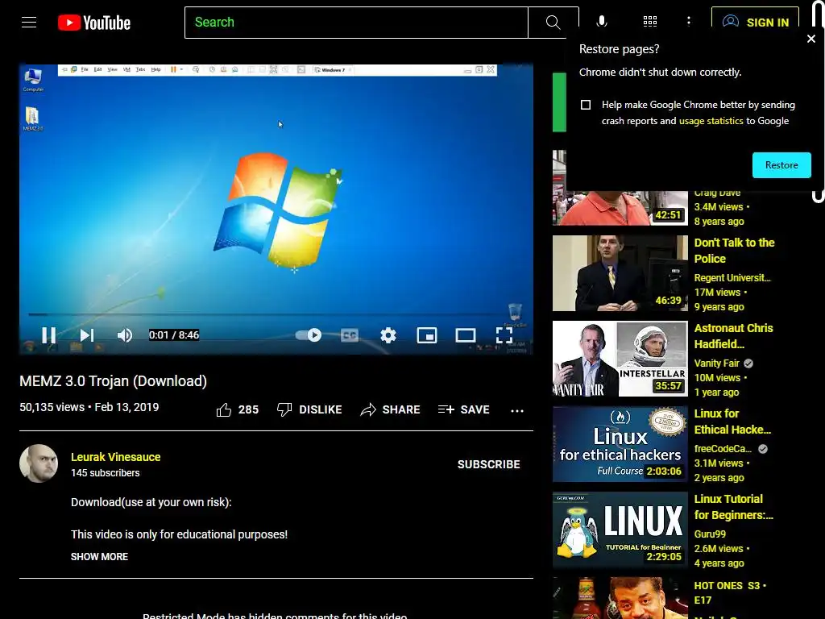Visit the Vanity Fair channel
825x619 pixels.
[716, 364]
